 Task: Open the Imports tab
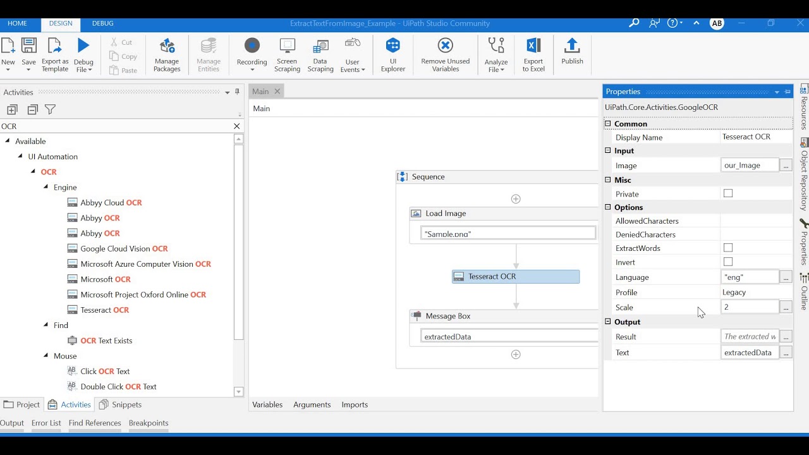355,404
